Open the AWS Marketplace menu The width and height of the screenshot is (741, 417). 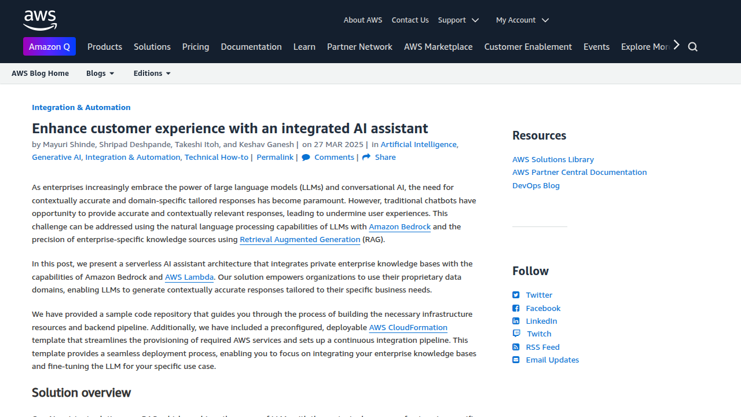(438, 47)
